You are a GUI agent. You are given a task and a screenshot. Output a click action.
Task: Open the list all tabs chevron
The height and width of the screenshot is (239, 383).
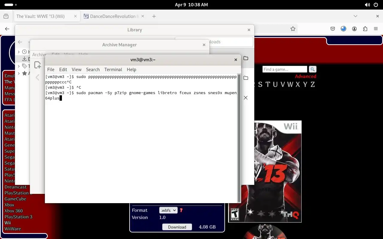(355, 16)
